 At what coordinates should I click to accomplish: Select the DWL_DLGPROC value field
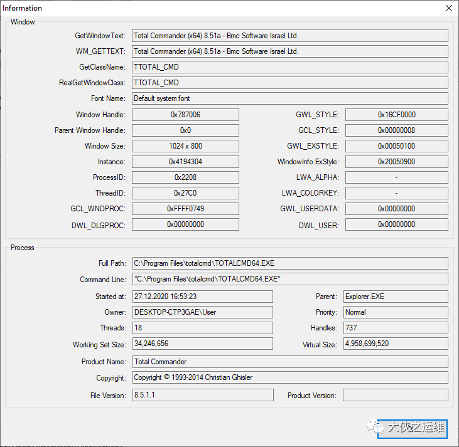[185, 224]
